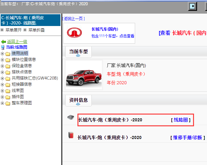Click the [查看 长城汽车 link at right
This screenshot has width=207, height=165.
(x=183, y=33)
